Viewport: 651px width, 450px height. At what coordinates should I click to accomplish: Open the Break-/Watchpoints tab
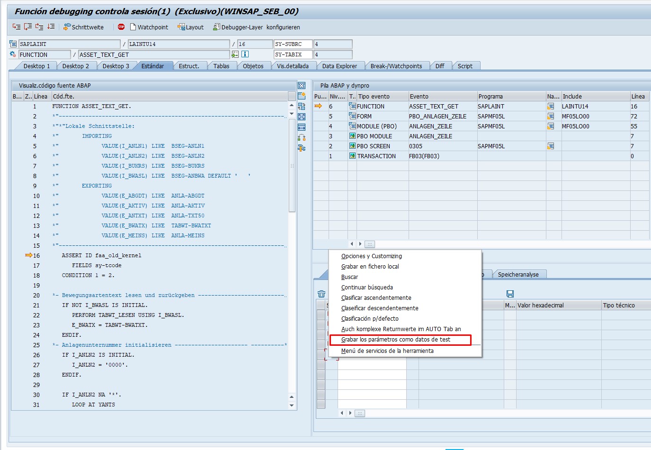click(396, 66)
